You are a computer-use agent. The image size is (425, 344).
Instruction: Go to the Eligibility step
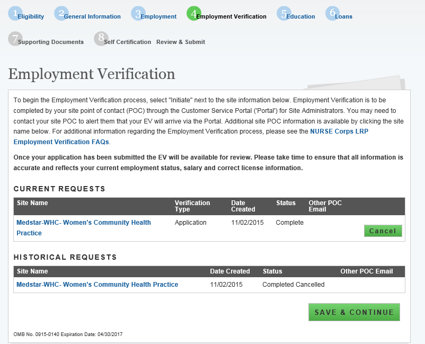31,16
